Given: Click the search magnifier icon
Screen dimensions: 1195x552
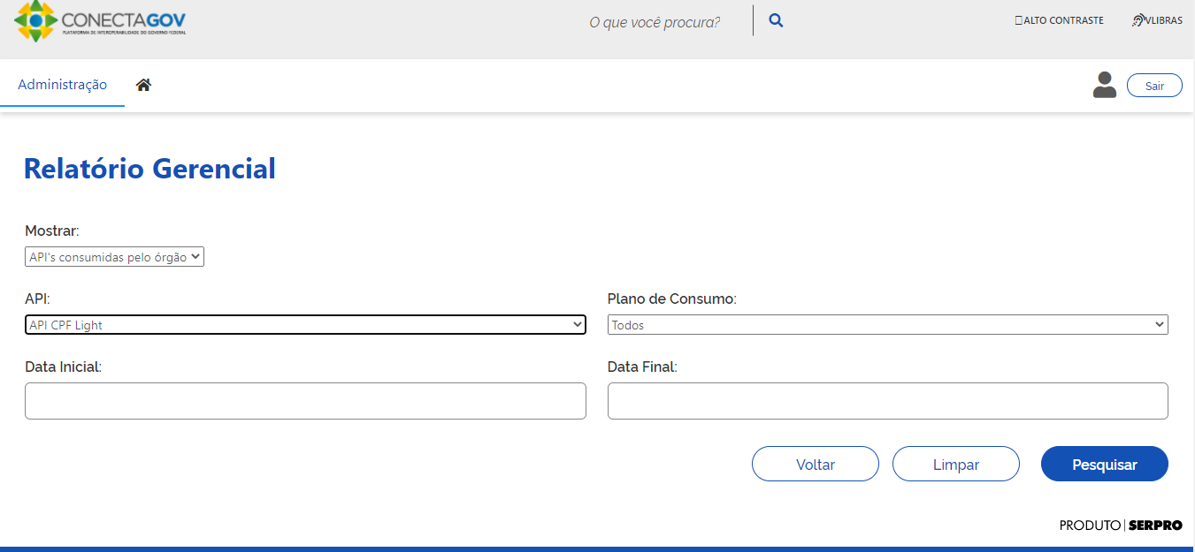Looking at the screenshot, I should pos(775,19).
